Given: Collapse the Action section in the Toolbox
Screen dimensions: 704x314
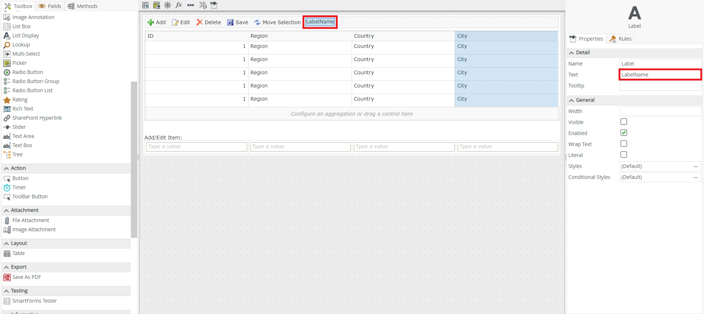Looking at the screenshot, I should click(x=7, y=168).
